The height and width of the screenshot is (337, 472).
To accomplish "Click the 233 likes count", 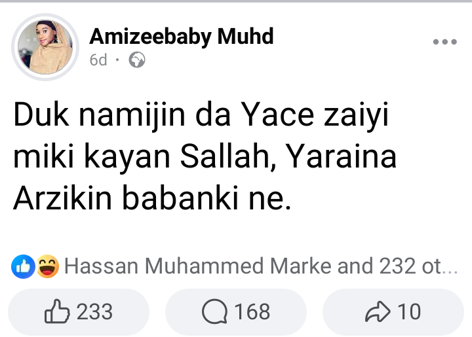I will coord(96,312).
